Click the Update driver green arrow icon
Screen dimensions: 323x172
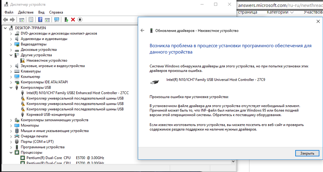click(x=66, y=20)
